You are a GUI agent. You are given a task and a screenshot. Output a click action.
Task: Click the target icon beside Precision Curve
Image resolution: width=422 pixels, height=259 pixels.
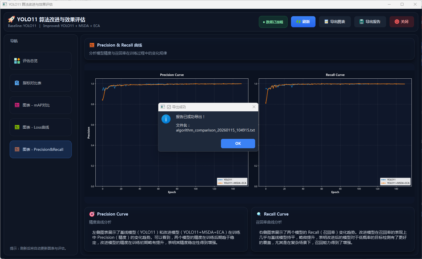click(x=92, y=214)
